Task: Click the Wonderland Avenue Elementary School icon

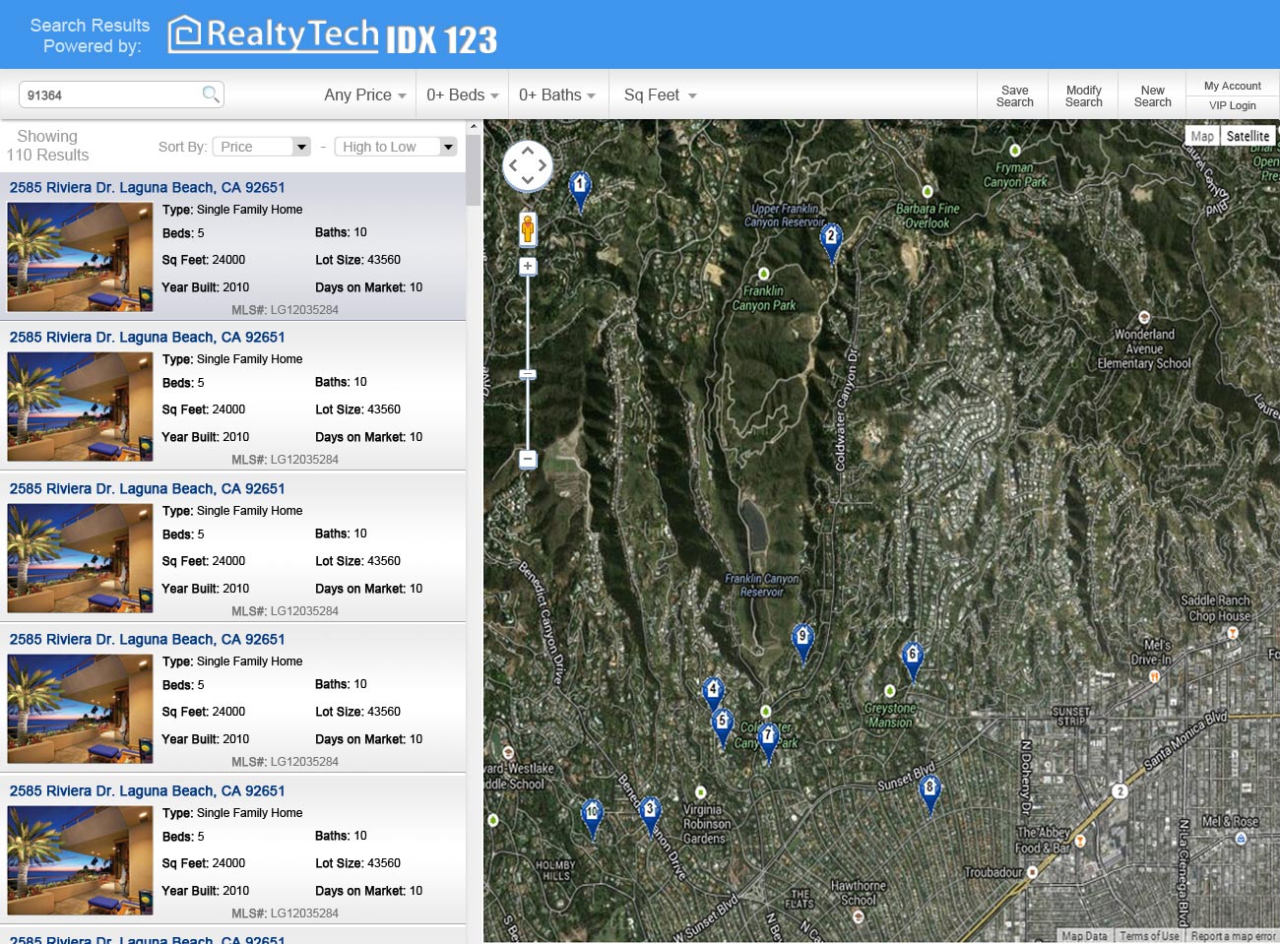Action: tap(1144, 317)
